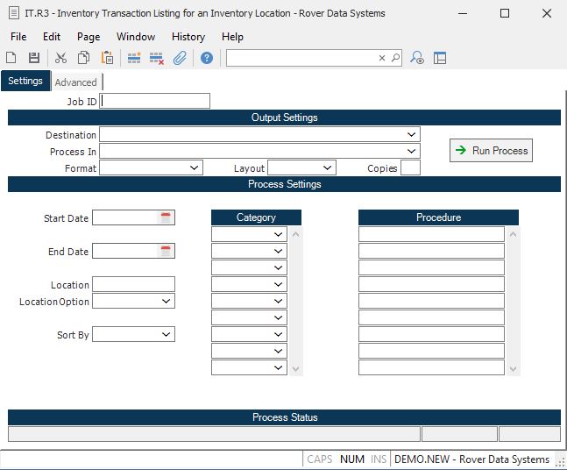Expand the Format dropdown
The width and height of the screenshot is (567, 470).
(195, 167)
